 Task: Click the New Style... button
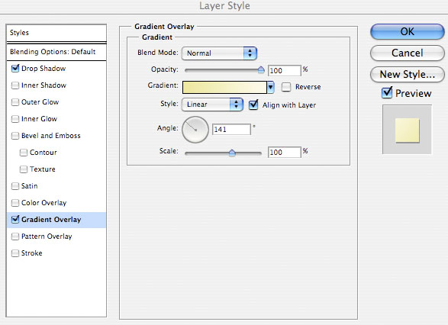[407, 74]
